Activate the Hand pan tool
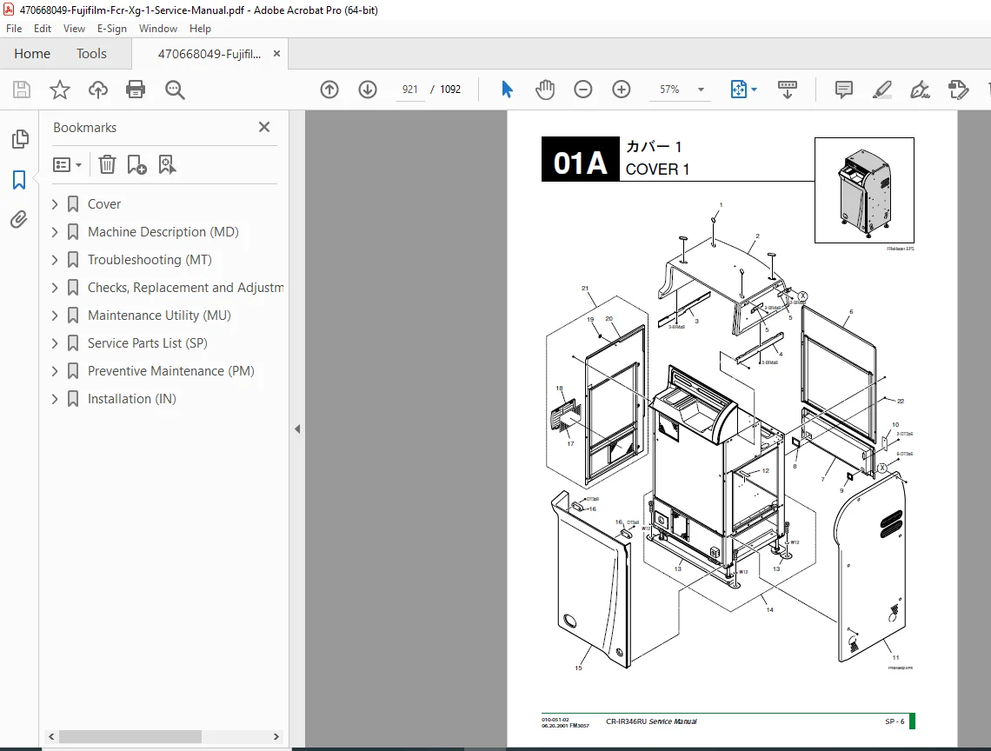Image resolution: width=991 pixels, height=751 pixels. point(545,90)
